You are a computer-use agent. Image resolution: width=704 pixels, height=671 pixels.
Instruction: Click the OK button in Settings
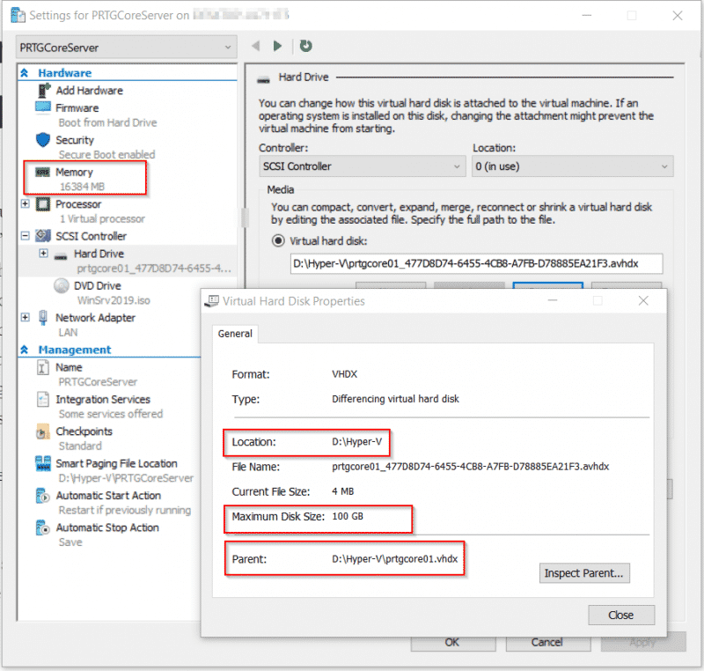pyautogui.click(x=452, y=643)
